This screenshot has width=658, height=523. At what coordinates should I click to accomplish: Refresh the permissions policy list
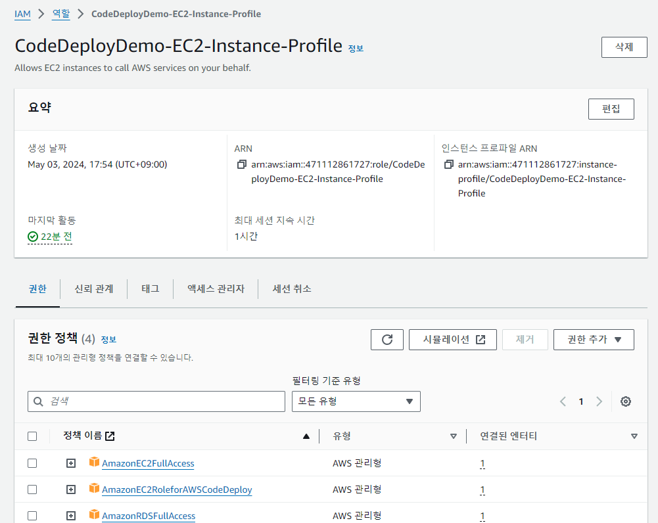(x=387, y=339)
